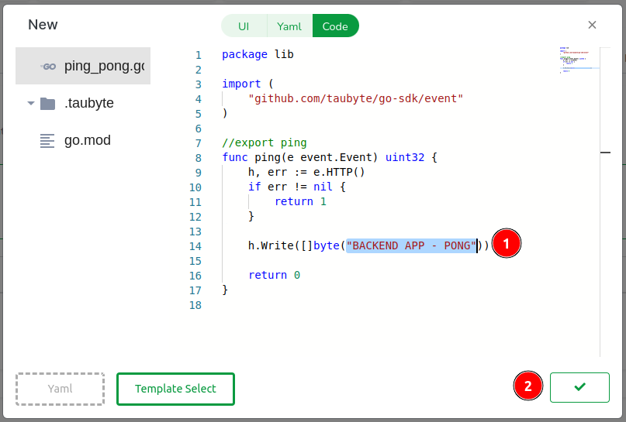Select the Code view tab
626x422 pixels.
click(335, 26)
